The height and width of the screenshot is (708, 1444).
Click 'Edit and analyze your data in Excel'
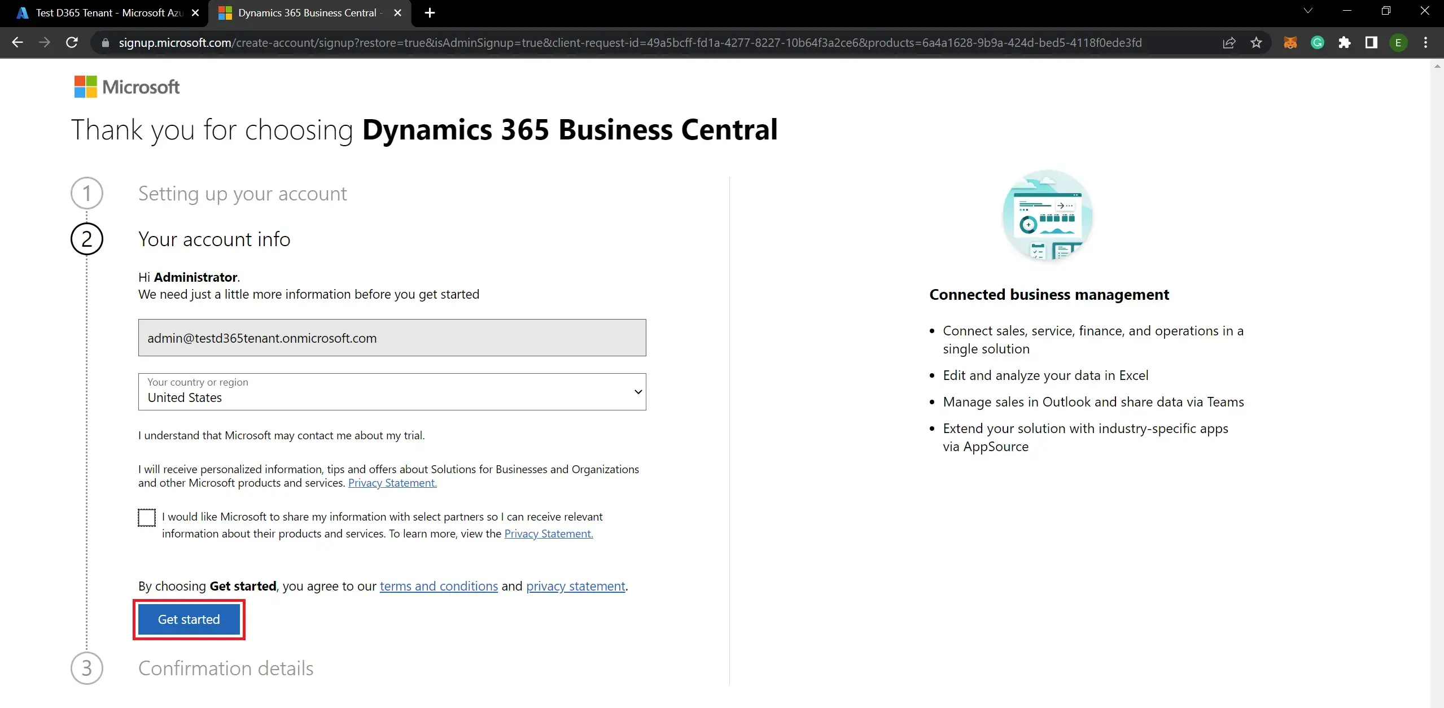1045,375
